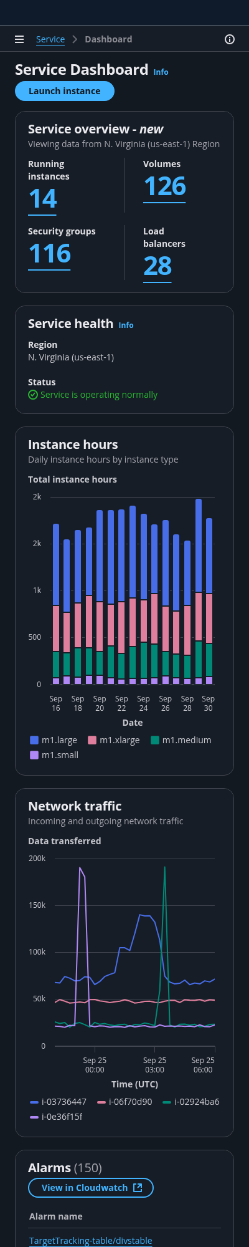The width and height of the screenshot is (249, 1247).
Task: Open the hamburger navigation menu
Action: click(x=19, y=39)
